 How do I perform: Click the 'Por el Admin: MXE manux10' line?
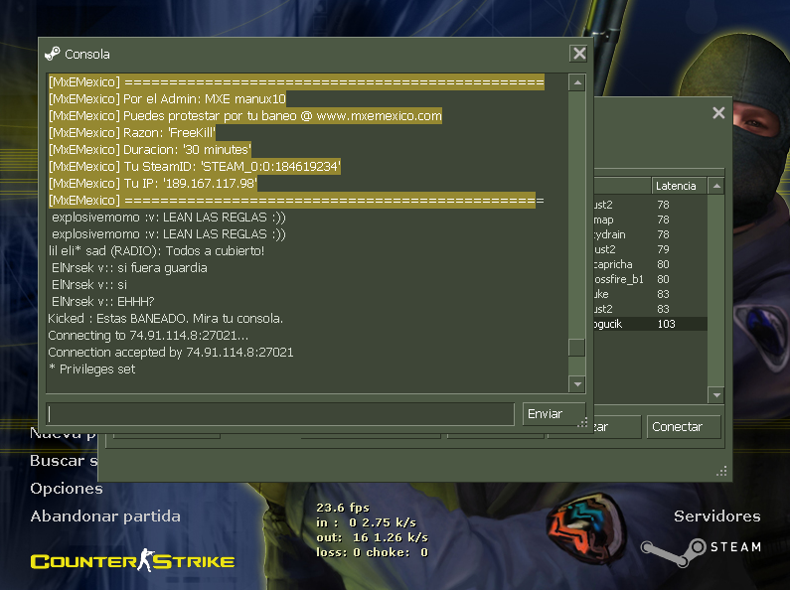[167, 99]
